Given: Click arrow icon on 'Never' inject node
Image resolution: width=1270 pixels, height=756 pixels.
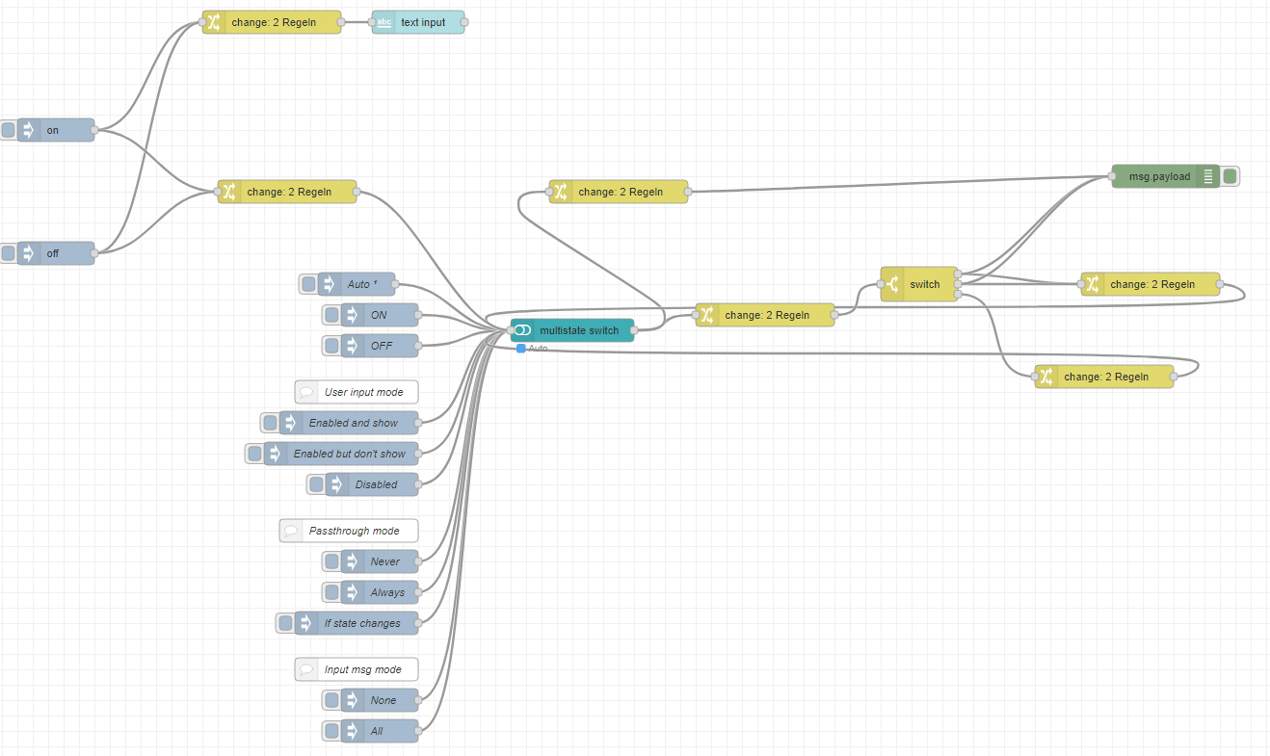Looking at the screenshot, I should coord(352,561).
